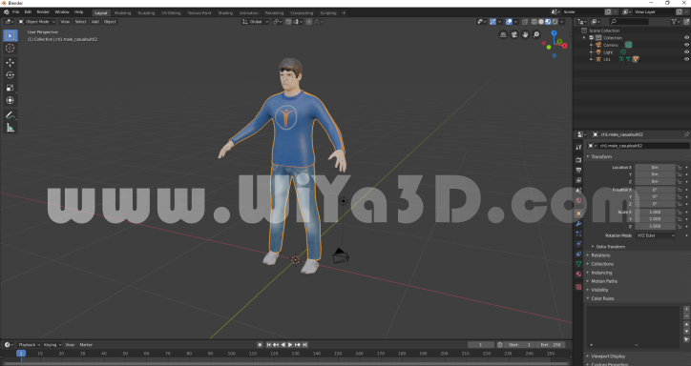
Task: Toggle camera view in viewport
Action: click(x=513, y=34)
